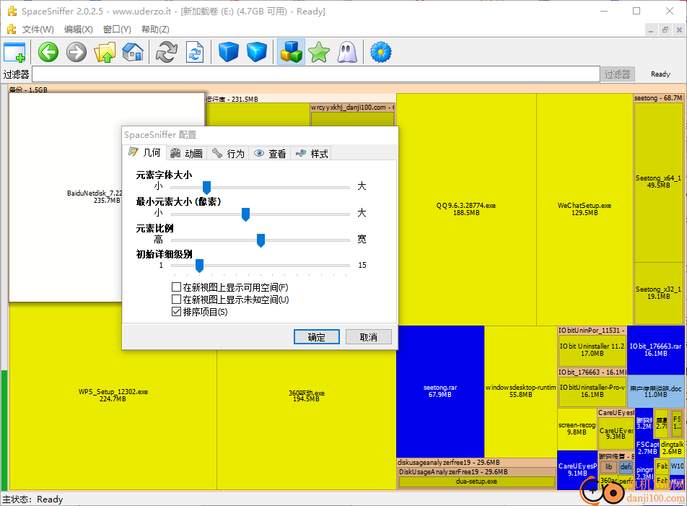The width and height of the screenshot is (687, 506).
Task: Click the 元素比例 slider handle
Action: coord(261,240)
